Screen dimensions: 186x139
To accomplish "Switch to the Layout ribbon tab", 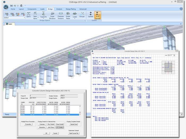I will (x=21, y=9).
